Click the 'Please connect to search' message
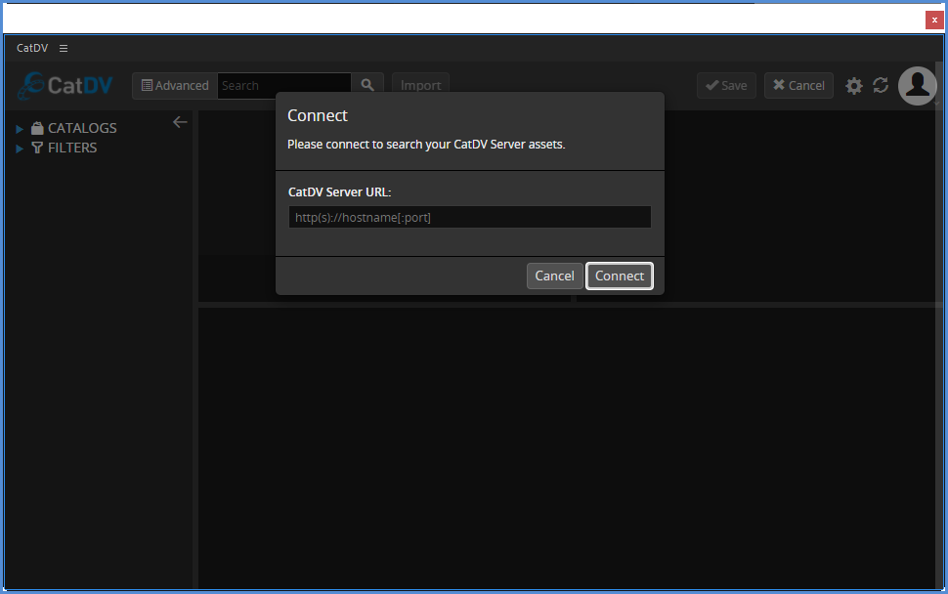Image resolution: width=948 pixels, height=594 pixels. click(426, 145)
